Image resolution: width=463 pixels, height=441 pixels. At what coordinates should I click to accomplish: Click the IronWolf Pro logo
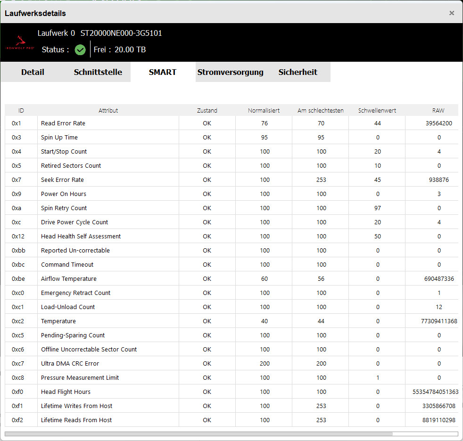(18, 43)
